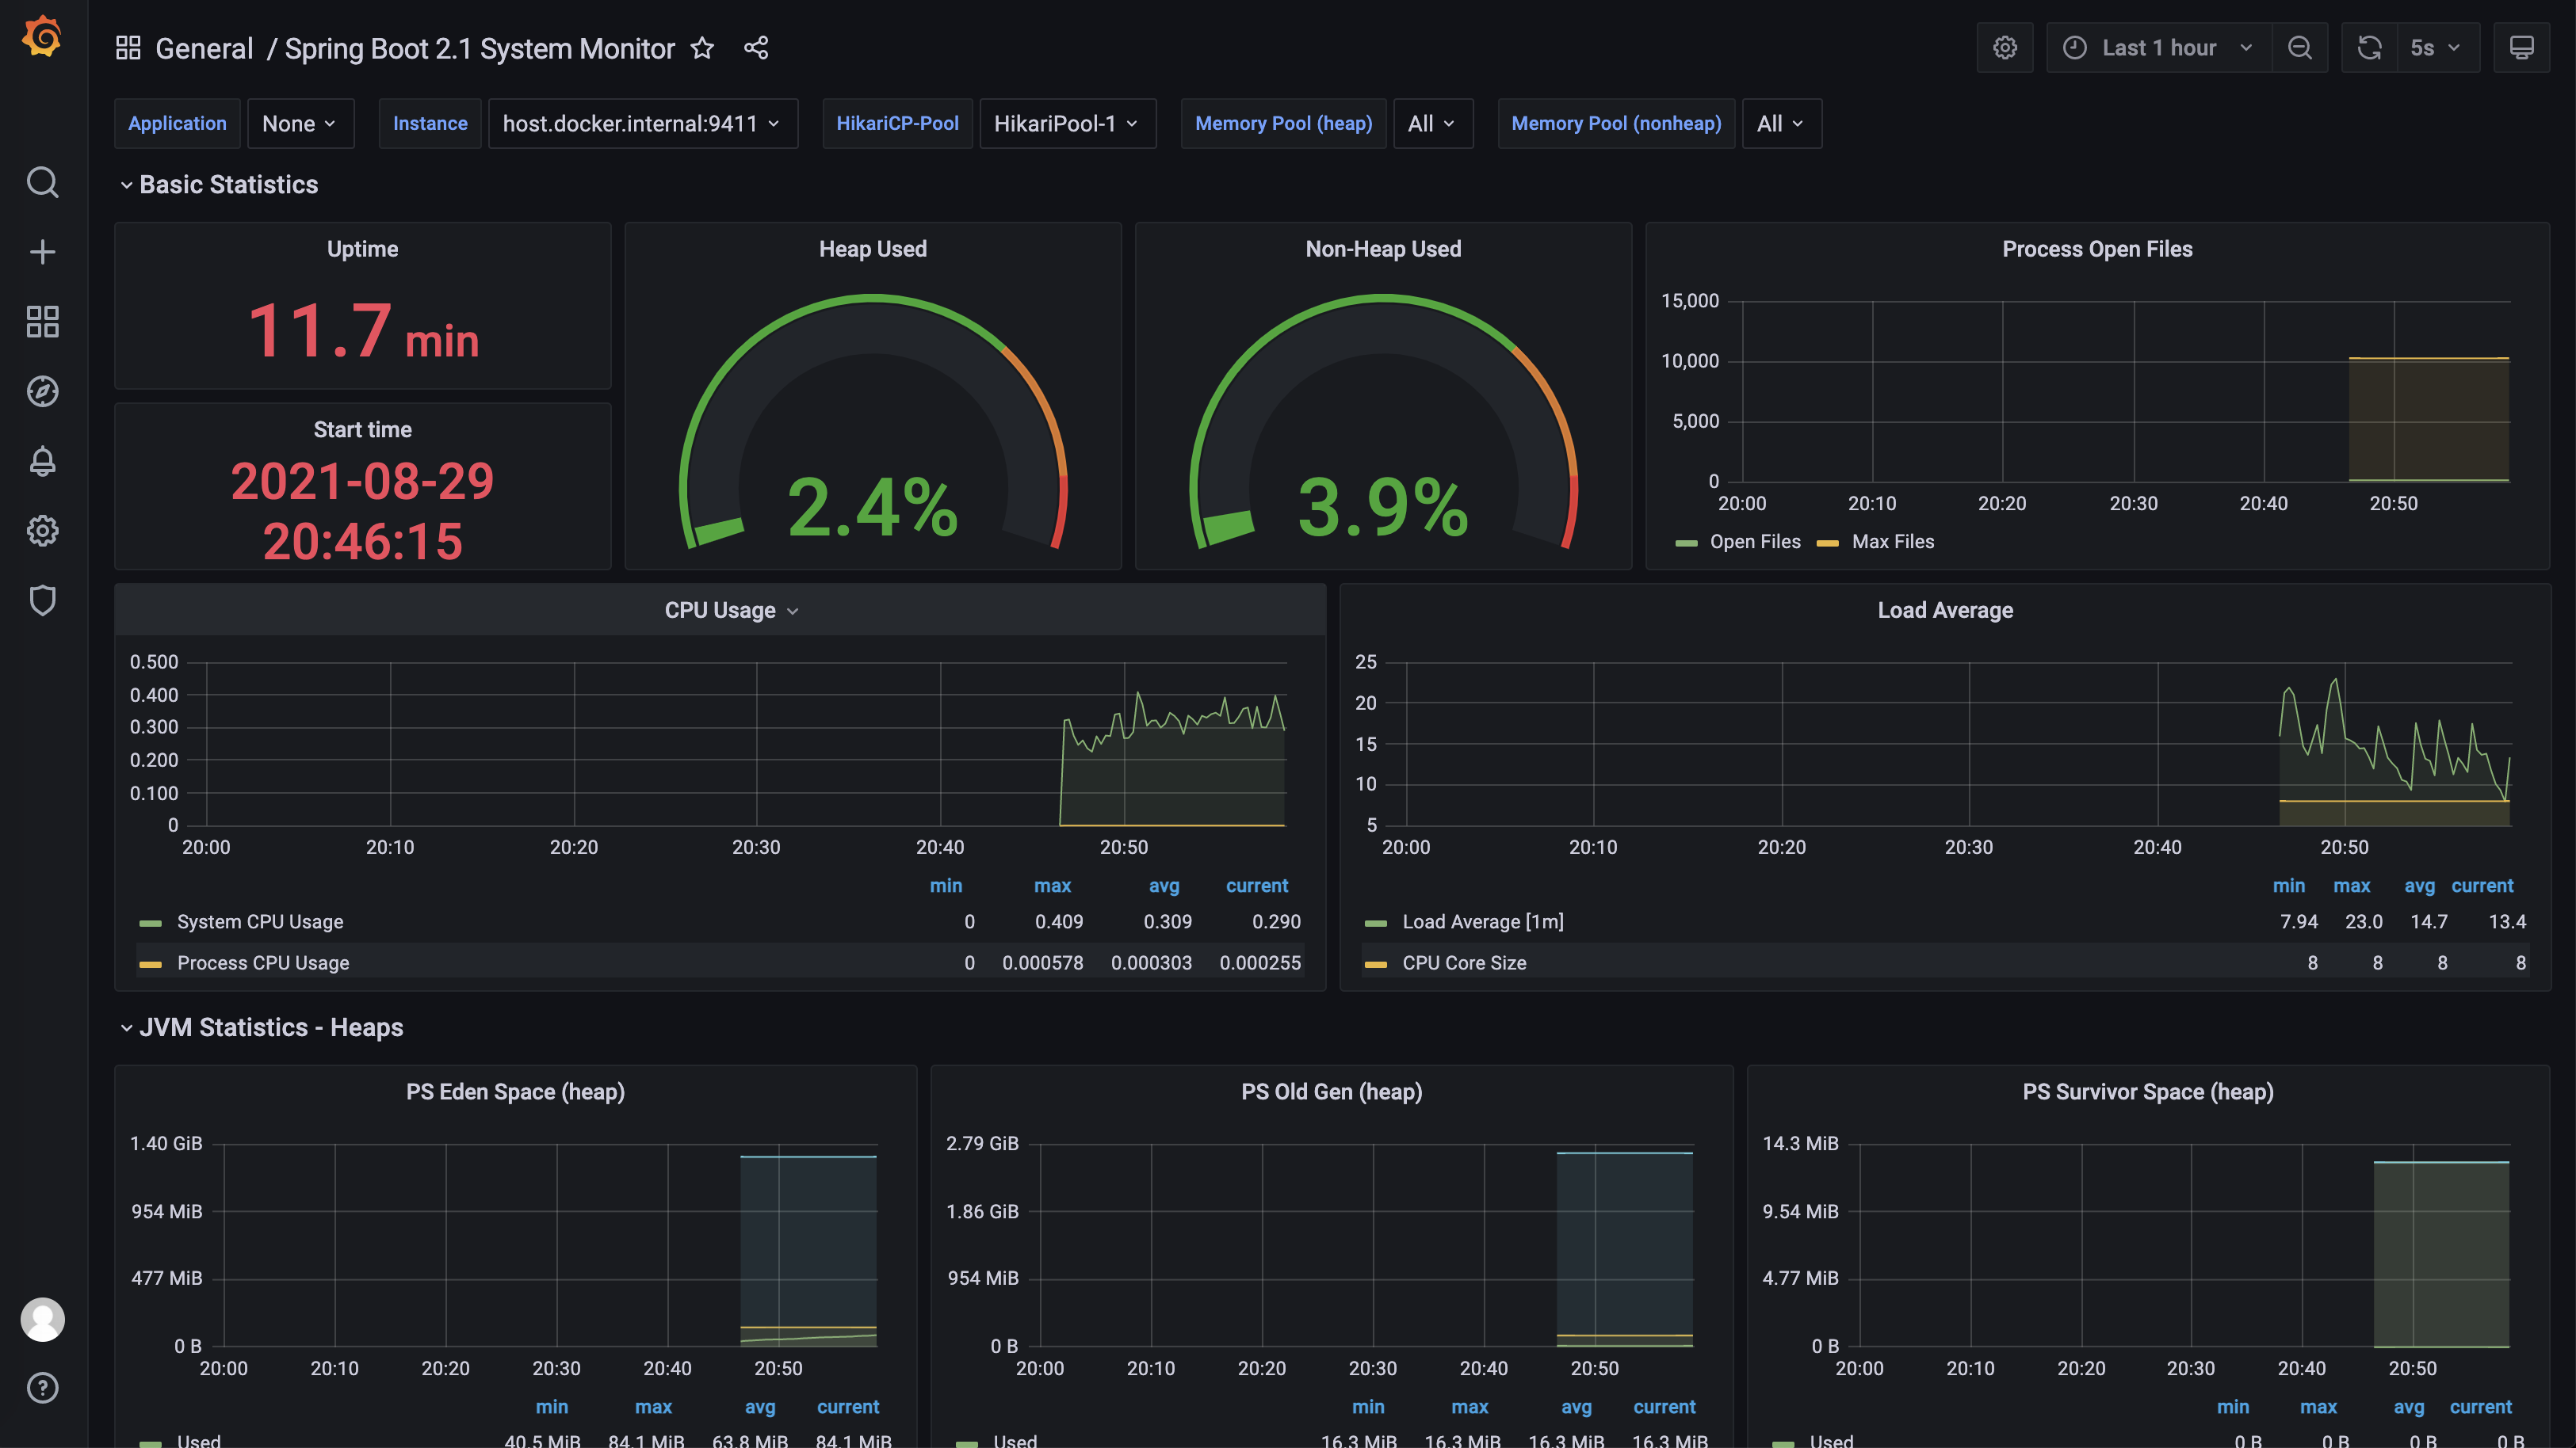
Task: Open the Memory Pool (nonheap) All dropdown
Action: [1781, 124]
